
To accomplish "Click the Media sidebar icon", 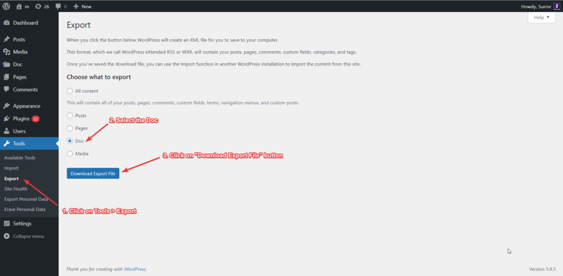I will tap(7, 52).
